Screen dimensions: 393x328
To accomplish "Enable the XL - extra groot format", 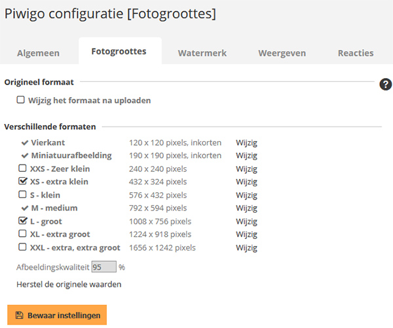I will point(22,234).
